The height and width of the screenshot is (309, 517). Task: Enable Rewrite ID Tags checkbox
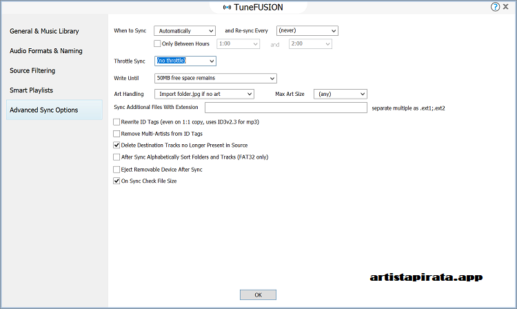[116, 122]
